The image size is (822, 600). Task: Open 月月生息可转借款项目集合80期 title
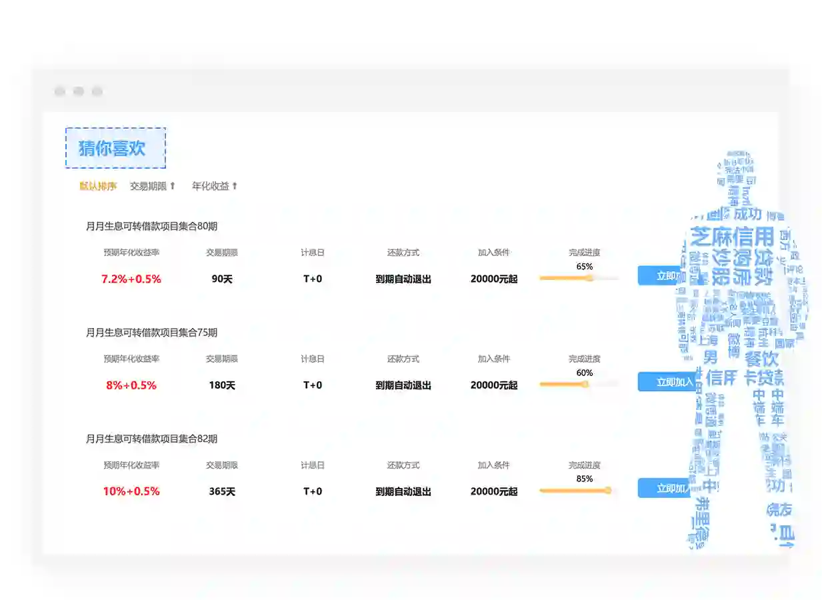tap(151, 226)
